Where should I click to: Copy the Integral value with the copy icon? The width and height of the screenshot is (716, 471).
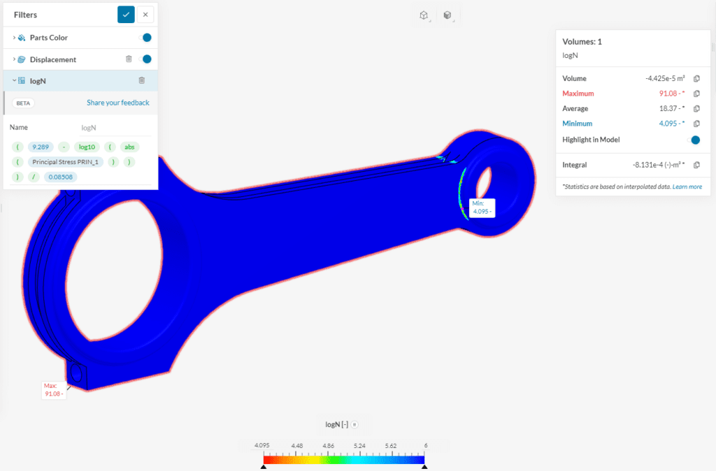pos(696,165)
